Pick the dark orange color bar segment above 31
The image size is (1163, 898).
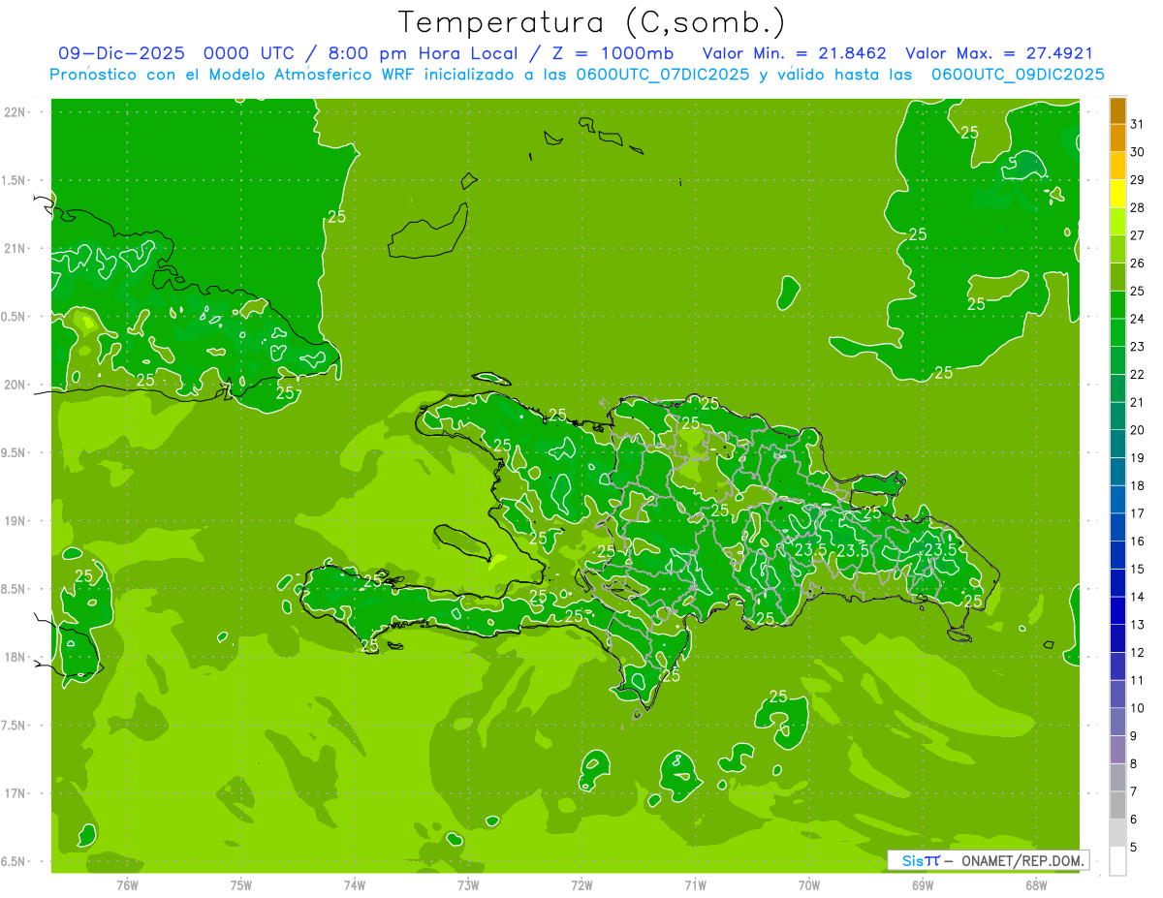tap(1117, 110)
